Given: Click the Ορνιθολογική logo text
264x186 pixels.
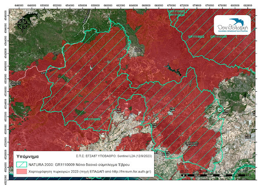Looking at the screenshot, I should (x=233, y=28).
